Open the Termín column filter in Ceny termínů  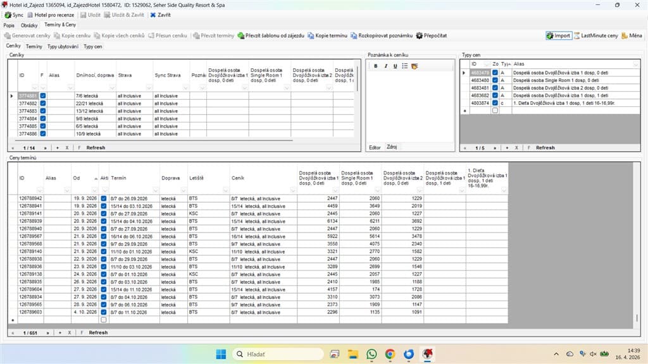(156, 190)
